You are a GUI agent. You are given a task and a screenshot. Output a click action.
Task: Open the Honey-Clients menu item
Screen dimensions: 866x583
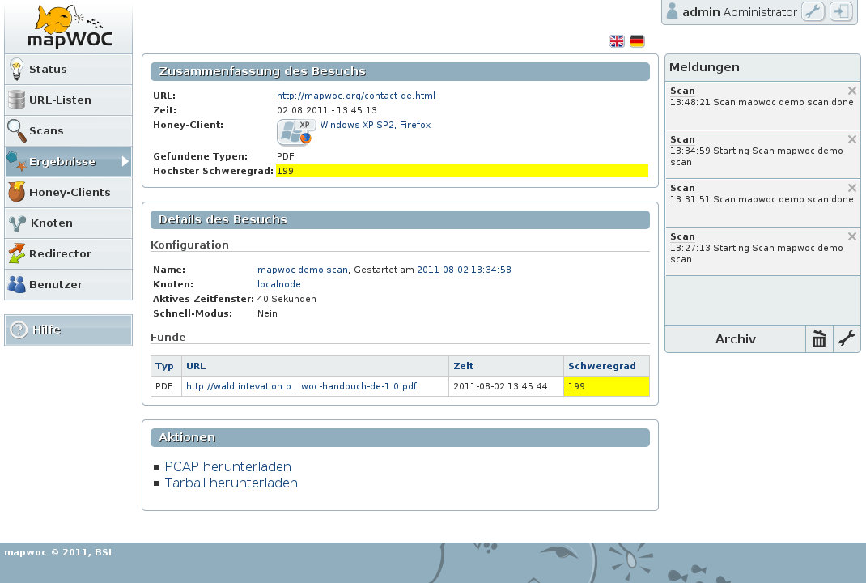tap(69, 192)
